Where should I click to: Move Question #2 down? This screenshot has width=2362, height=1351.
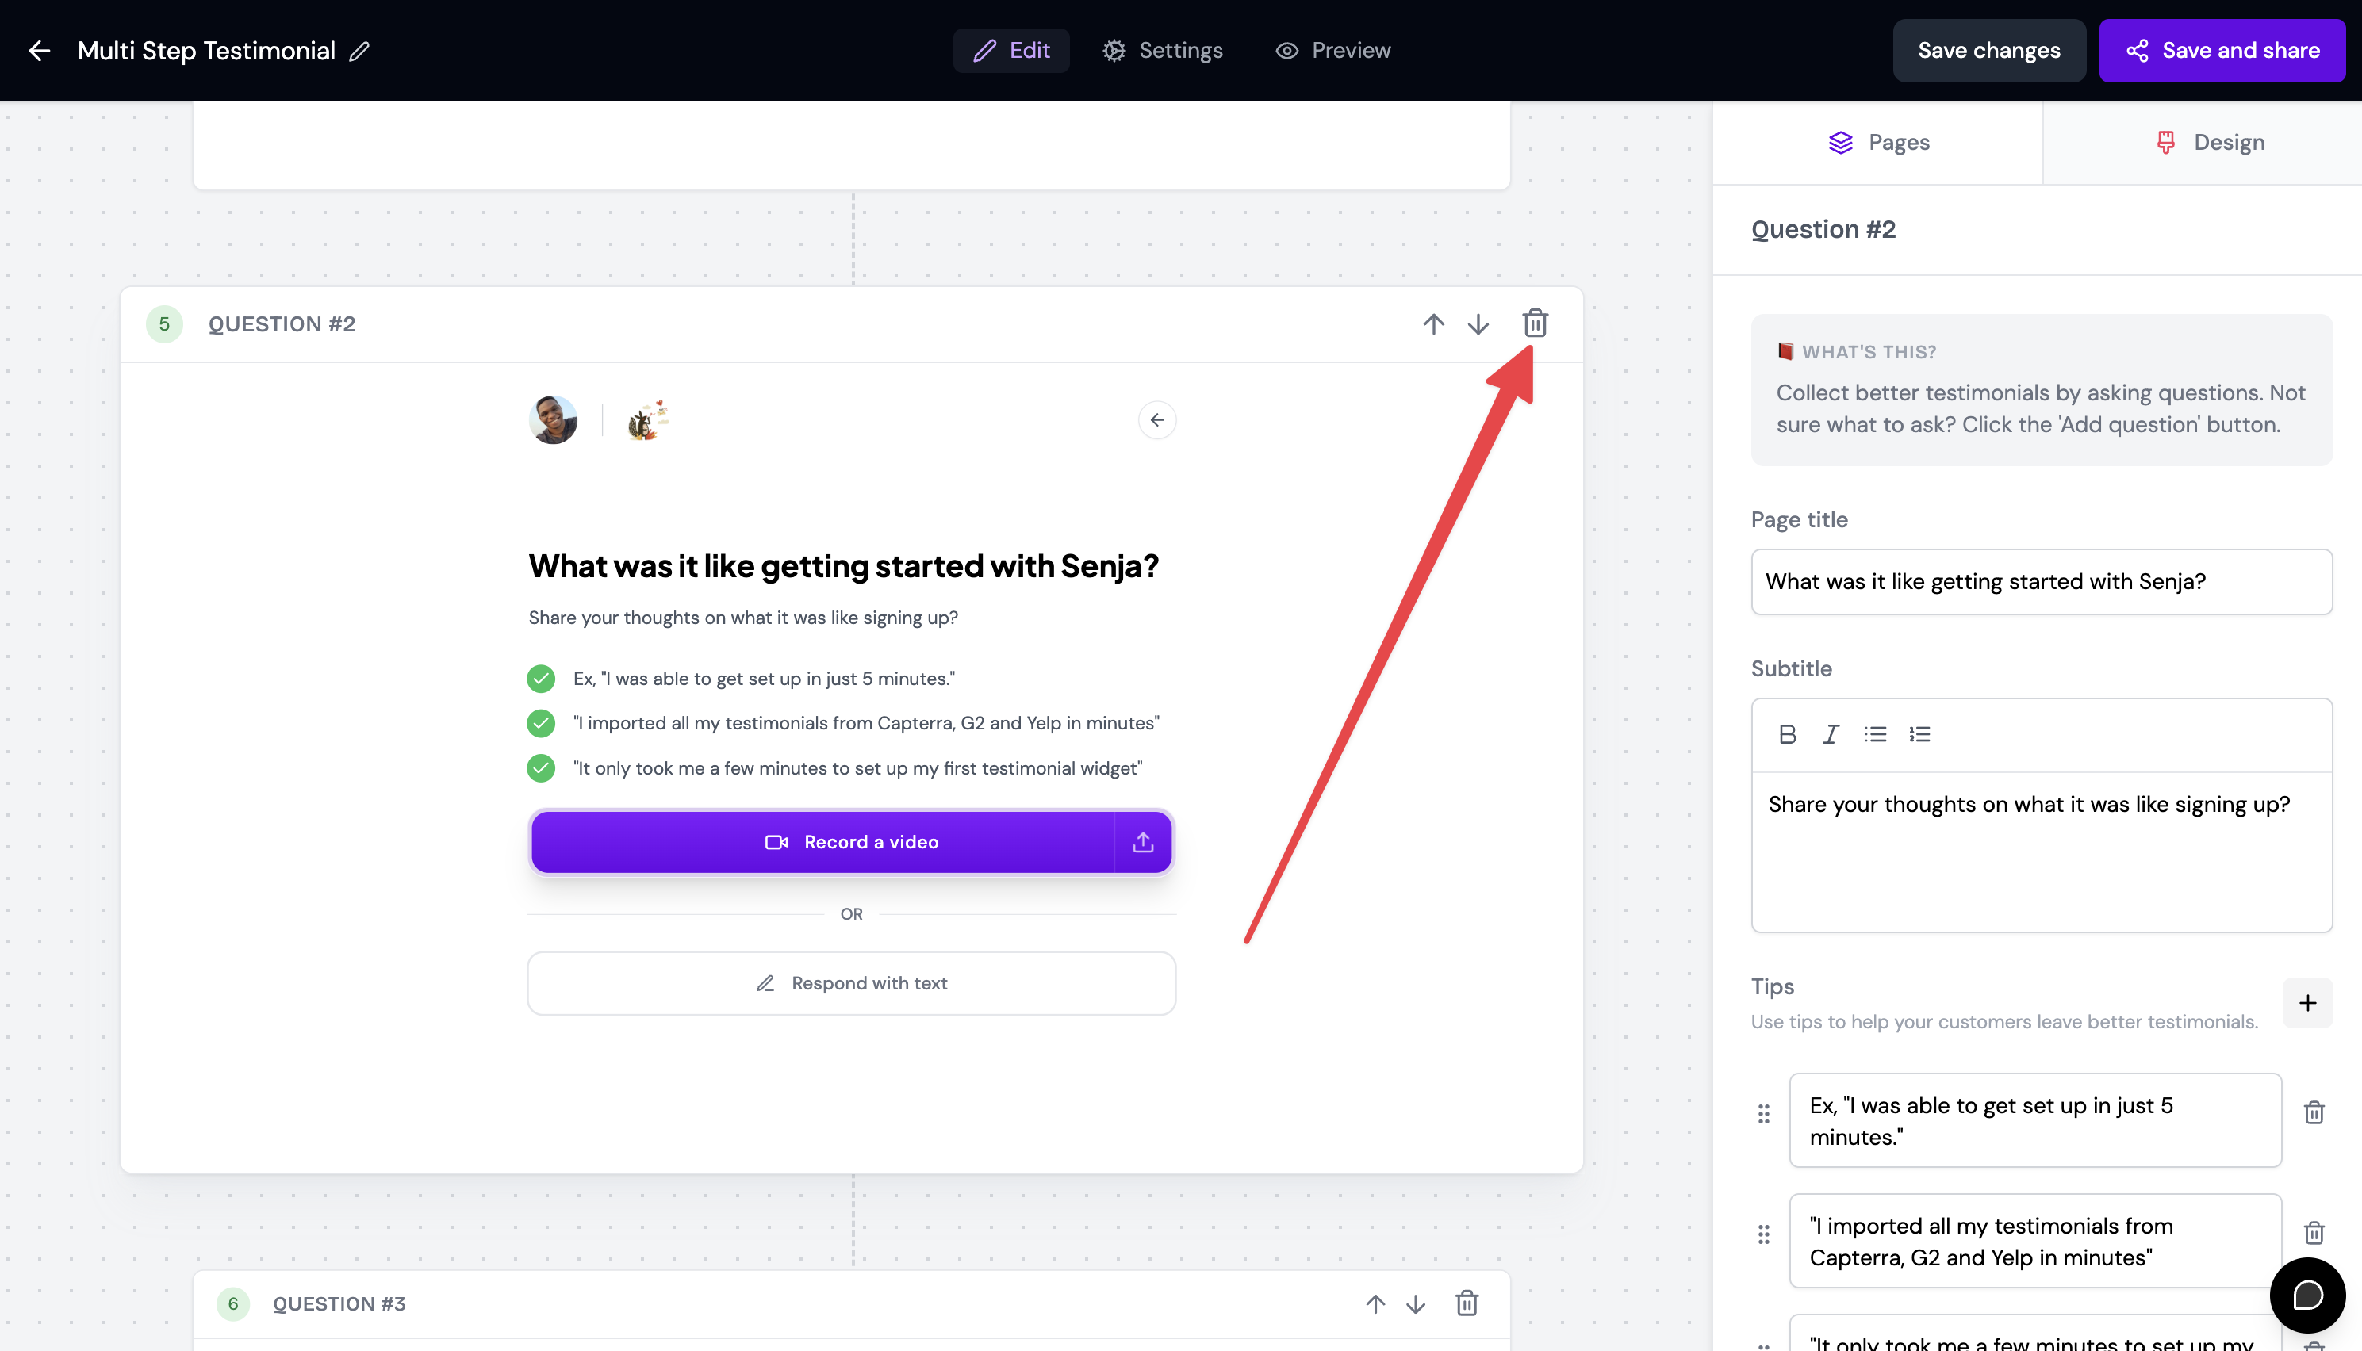1478,323
